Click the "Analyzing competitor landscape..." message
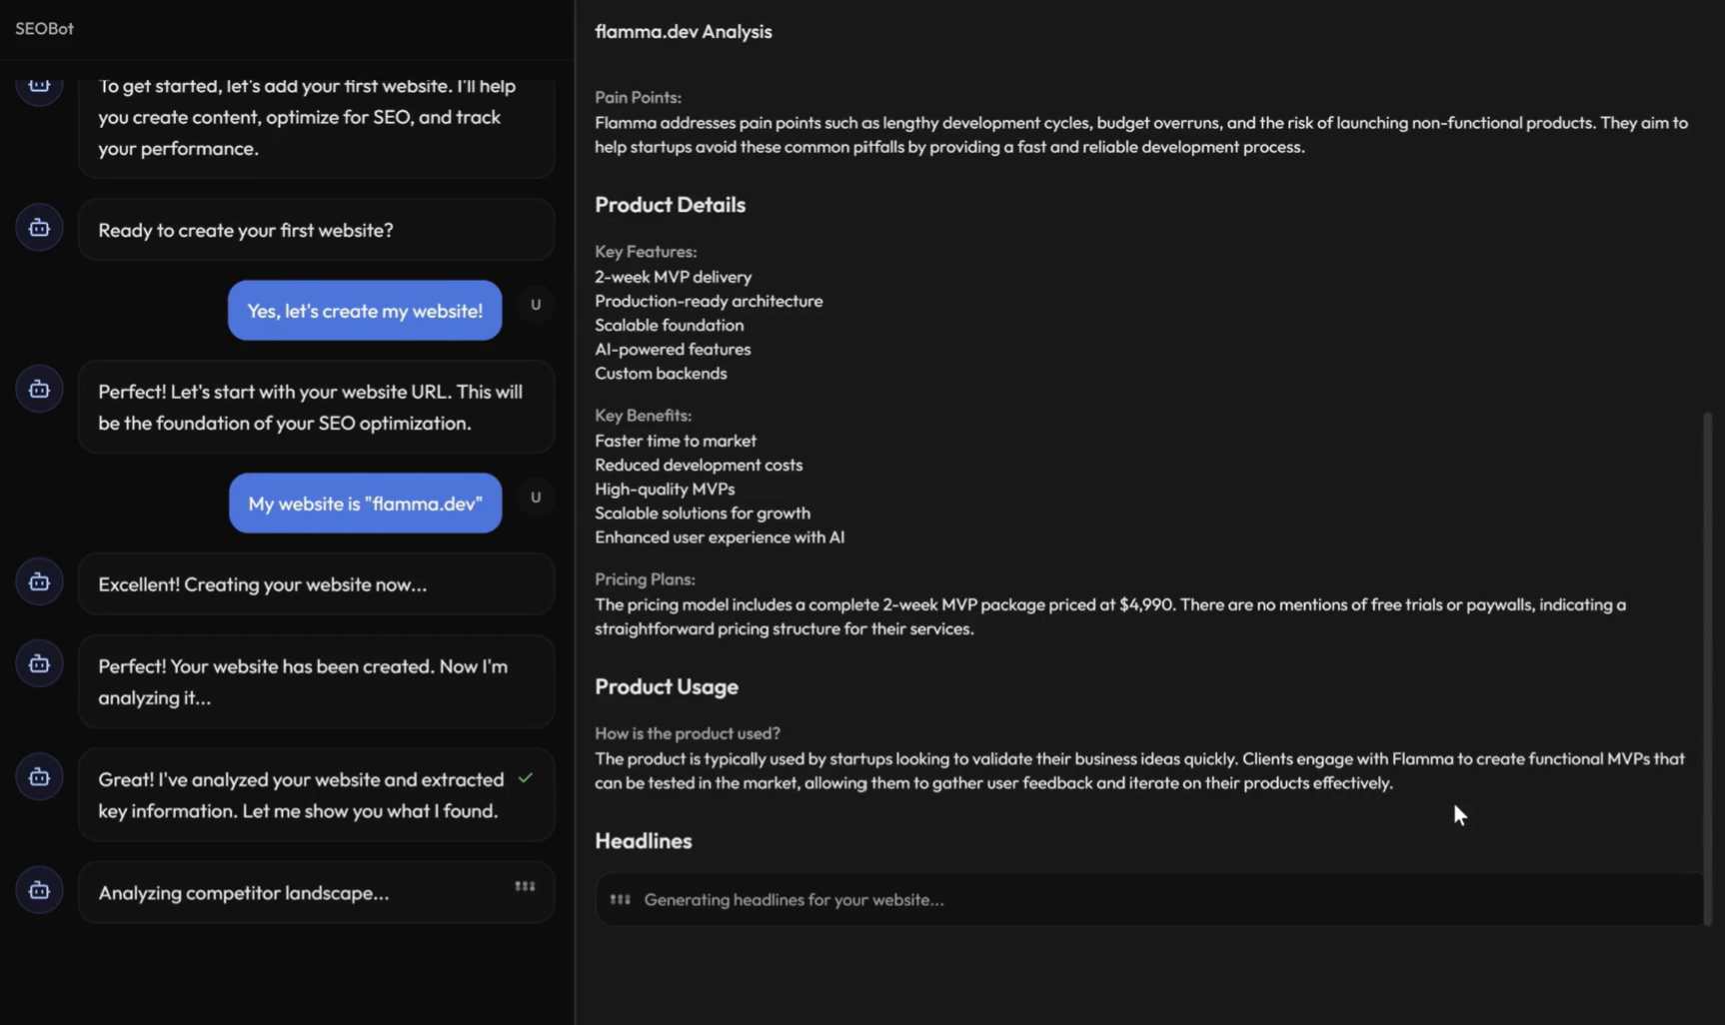Image resolution: width=1725 pixels, height=1025 pixels. pyautogui.click(x=317, y=892)
